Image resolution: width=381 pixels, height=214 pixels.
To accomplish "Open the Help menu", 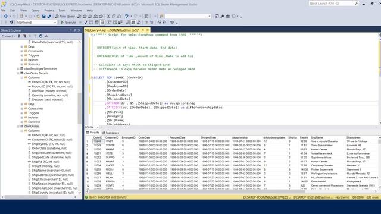I will click(x=90, y=11).
